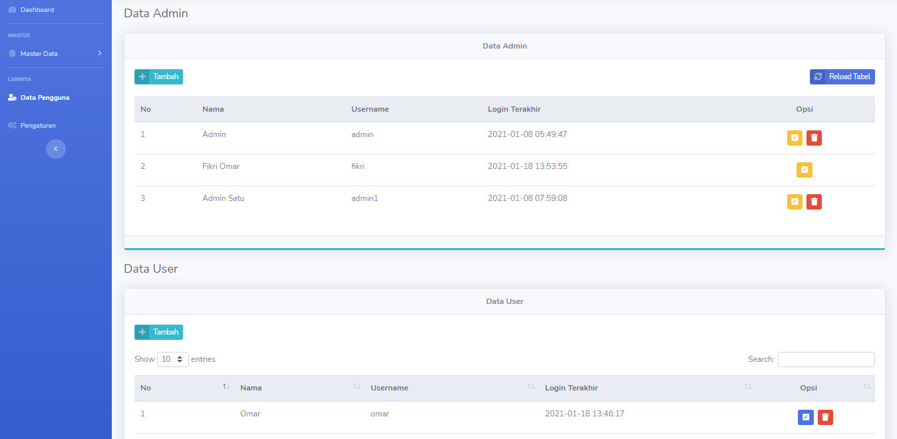Open the show entries count dropdown
This screenshot has width=897, height=439.
point(173,359)
